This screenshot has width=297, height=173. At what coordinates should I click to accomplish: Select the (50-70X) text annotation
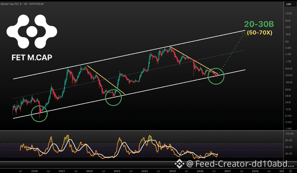tap(259, 33)
